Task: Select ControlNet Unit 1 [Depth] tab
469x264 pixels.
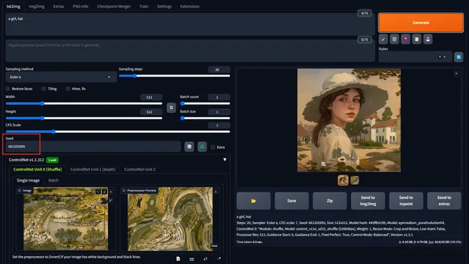Action: (x=93, y=170)
